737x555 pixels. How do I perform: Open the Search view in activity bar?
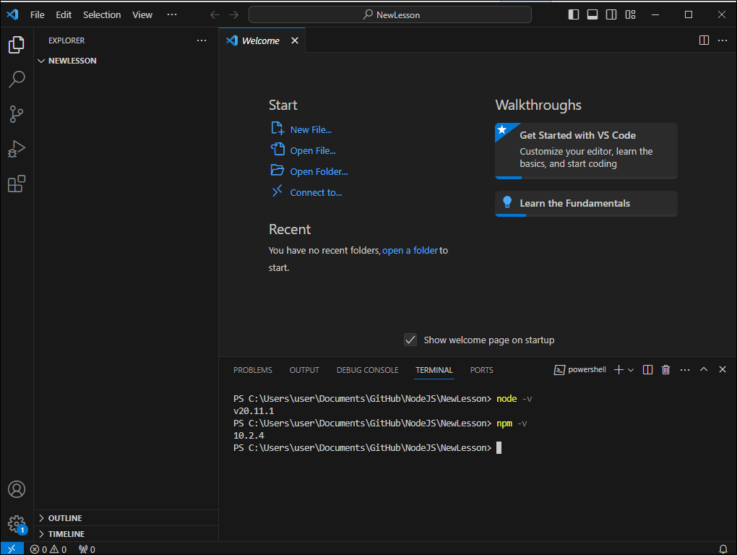click(x=17, y=79)
